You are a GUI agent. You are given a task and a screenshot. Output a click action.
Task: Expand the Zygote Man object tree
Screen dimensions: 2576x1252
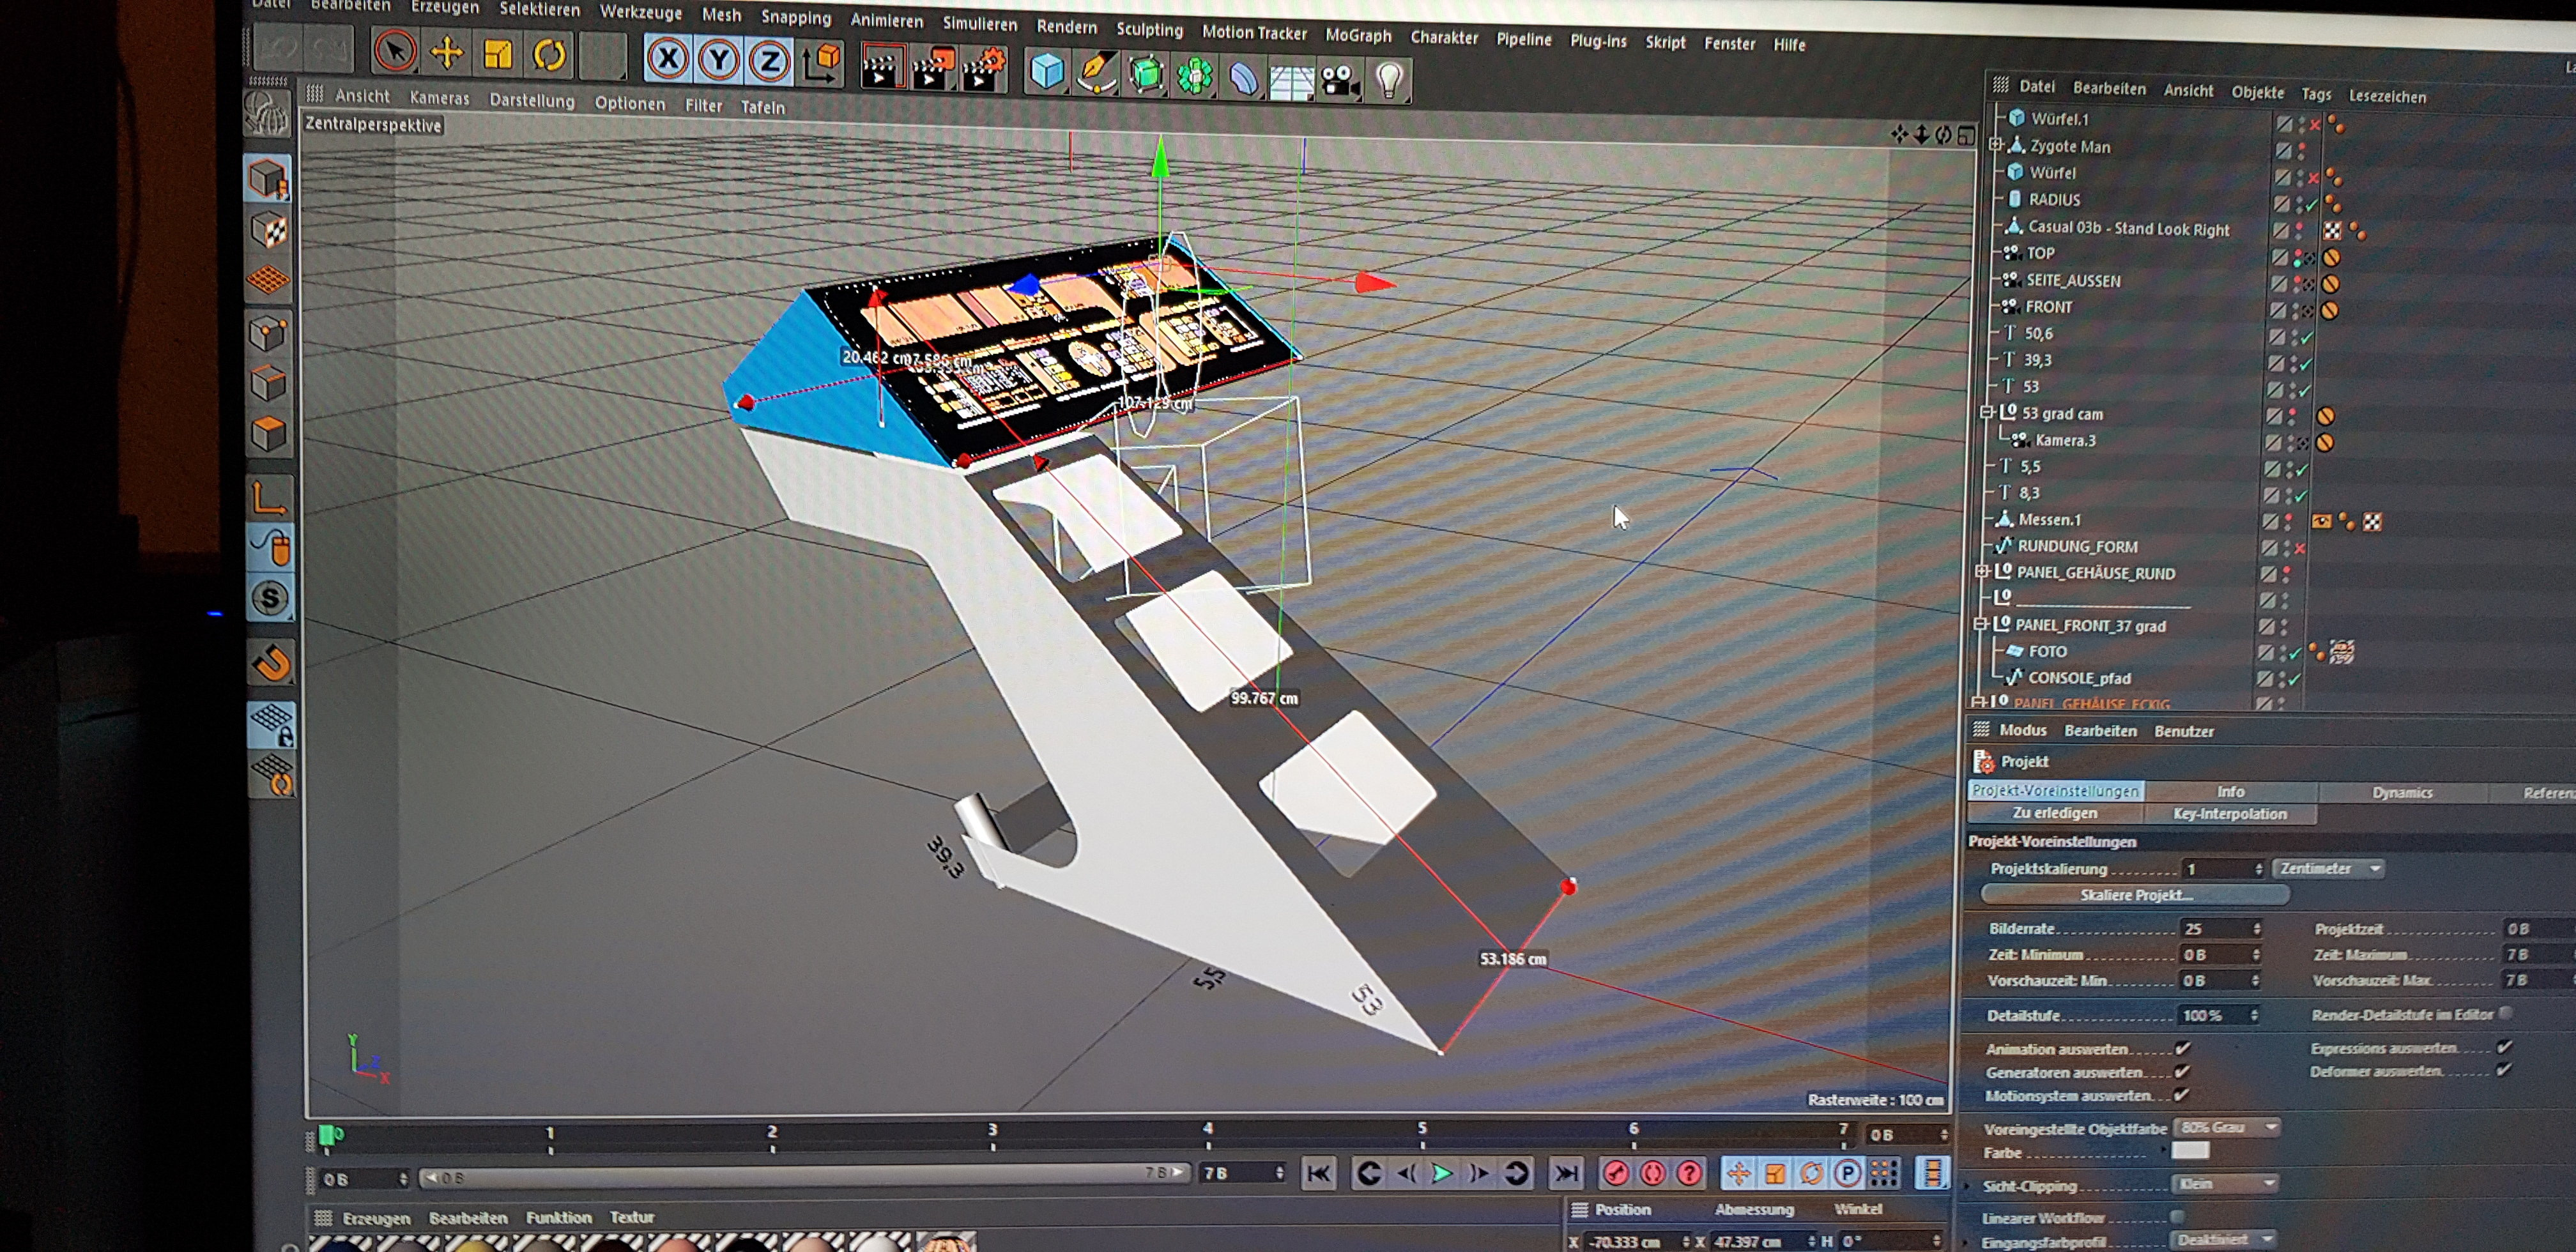click(x=1996, y=145)
